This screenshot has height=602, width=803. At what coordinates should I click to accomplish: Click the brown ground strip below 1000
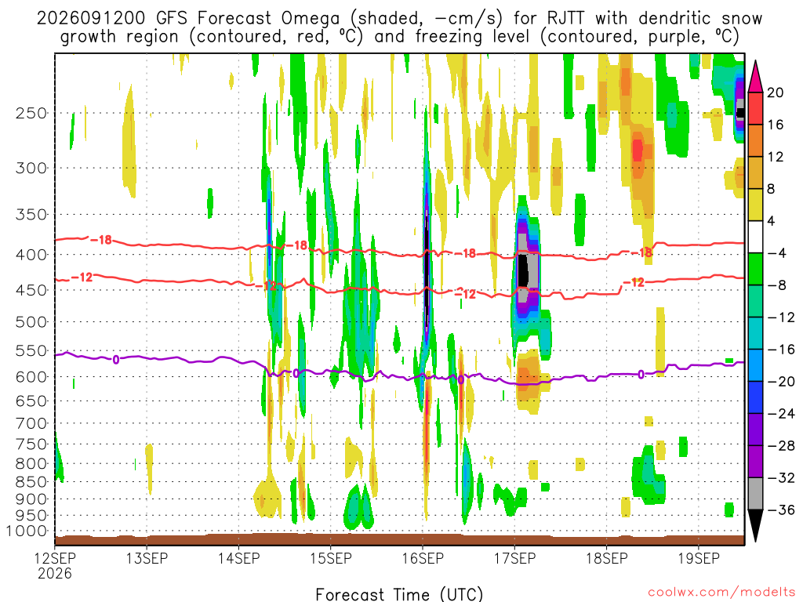[x=399, y=539]
